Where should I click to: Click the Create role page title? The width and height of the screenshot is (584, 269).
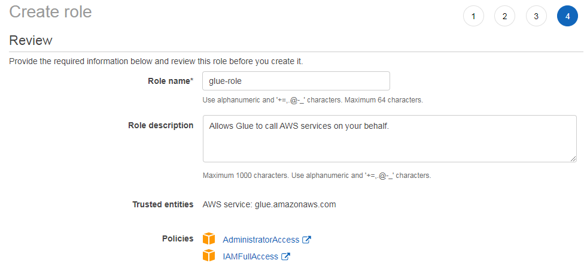50,11
